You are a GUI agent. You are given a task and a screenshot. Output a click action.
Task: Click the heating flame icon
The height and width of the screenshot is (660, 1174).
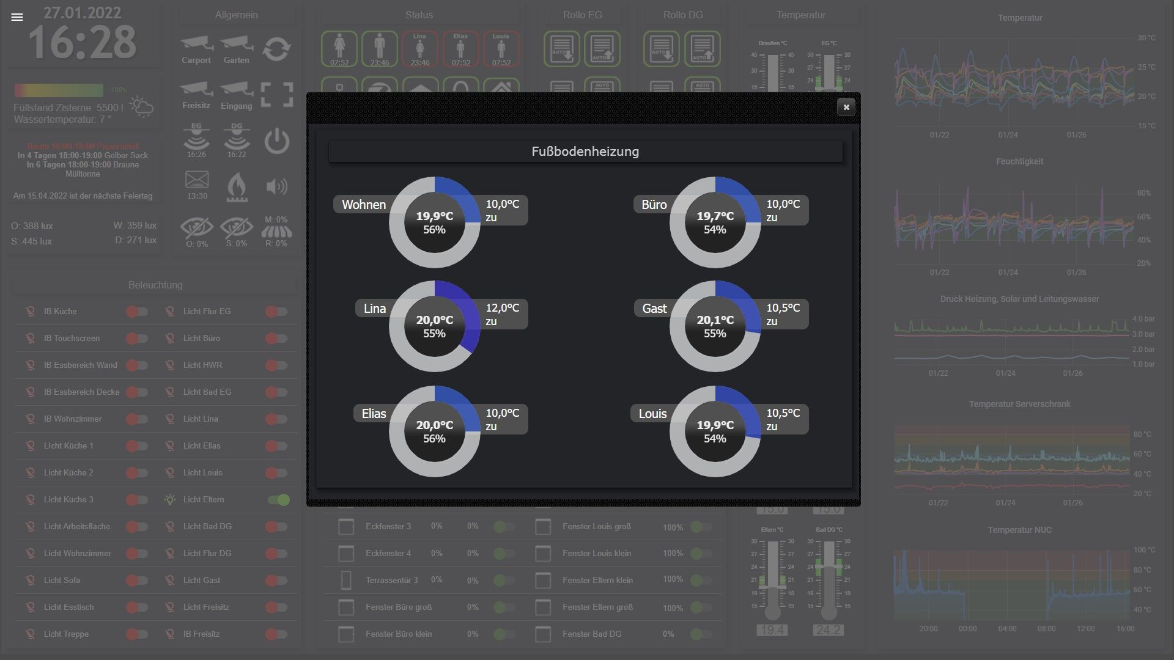tap(237, 186)
